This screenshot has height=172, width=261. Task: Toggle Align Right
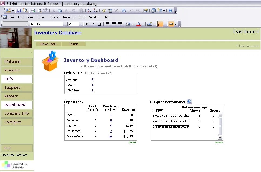click(120, 24)
